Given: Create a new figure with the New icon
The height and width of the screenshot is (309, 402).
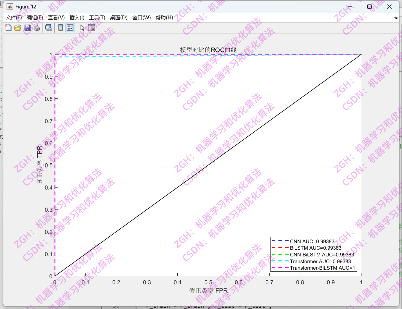Looking at the screenshot, I should coord(8,28).
